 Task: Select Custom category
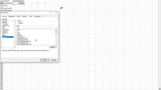(8, 37)
